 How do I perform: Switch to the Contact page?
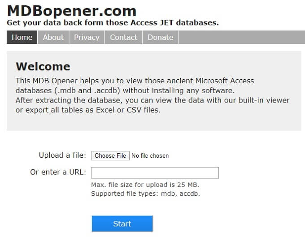click(123, 37)
